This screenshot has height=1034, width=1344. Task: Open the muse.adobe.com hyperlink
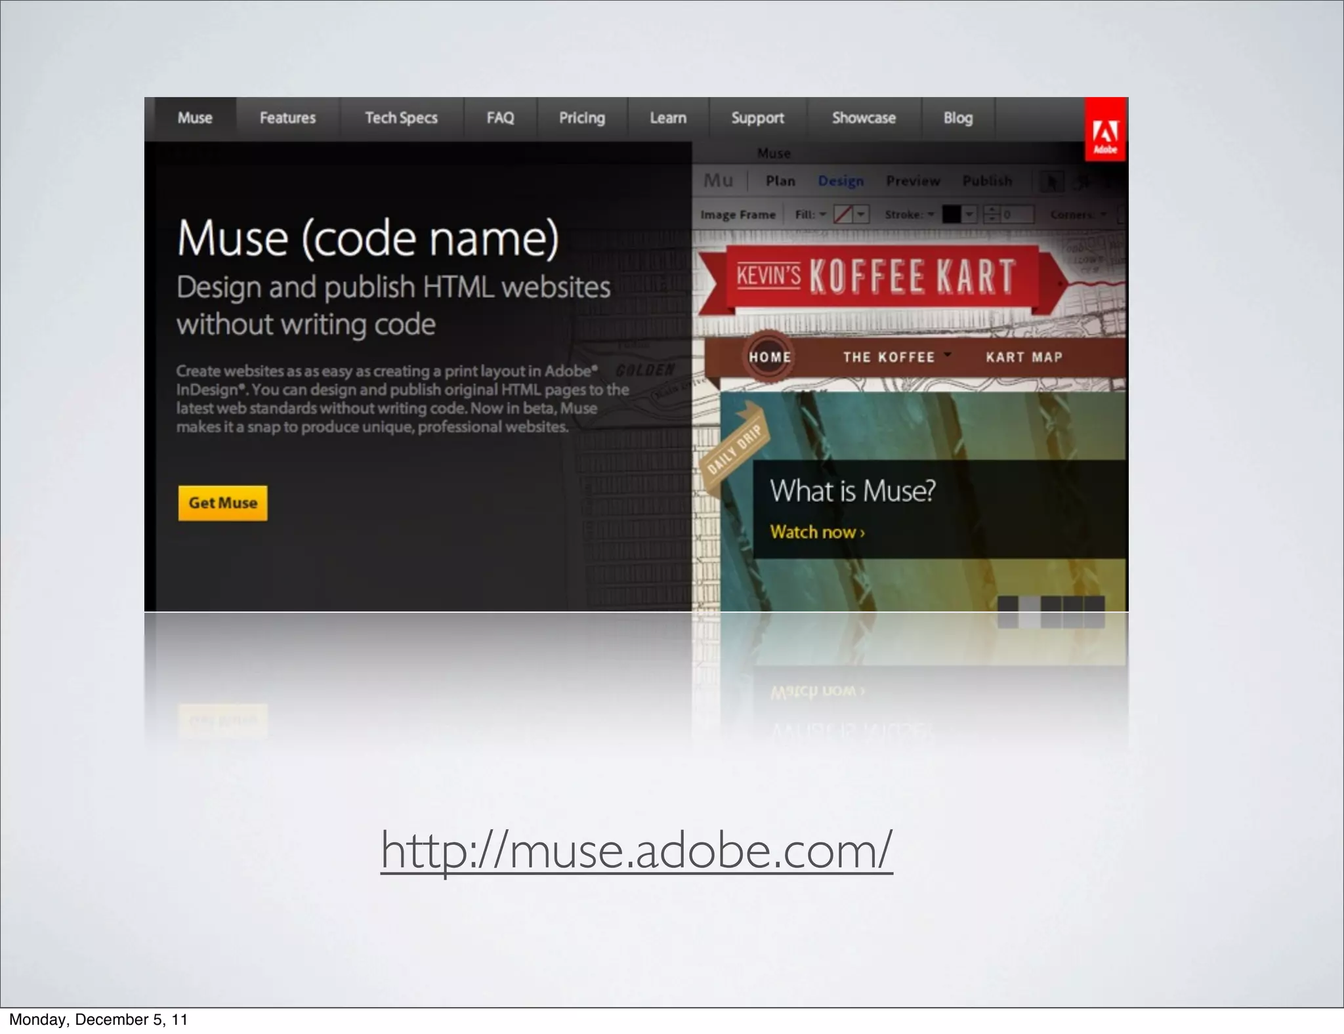coord(637,850)
